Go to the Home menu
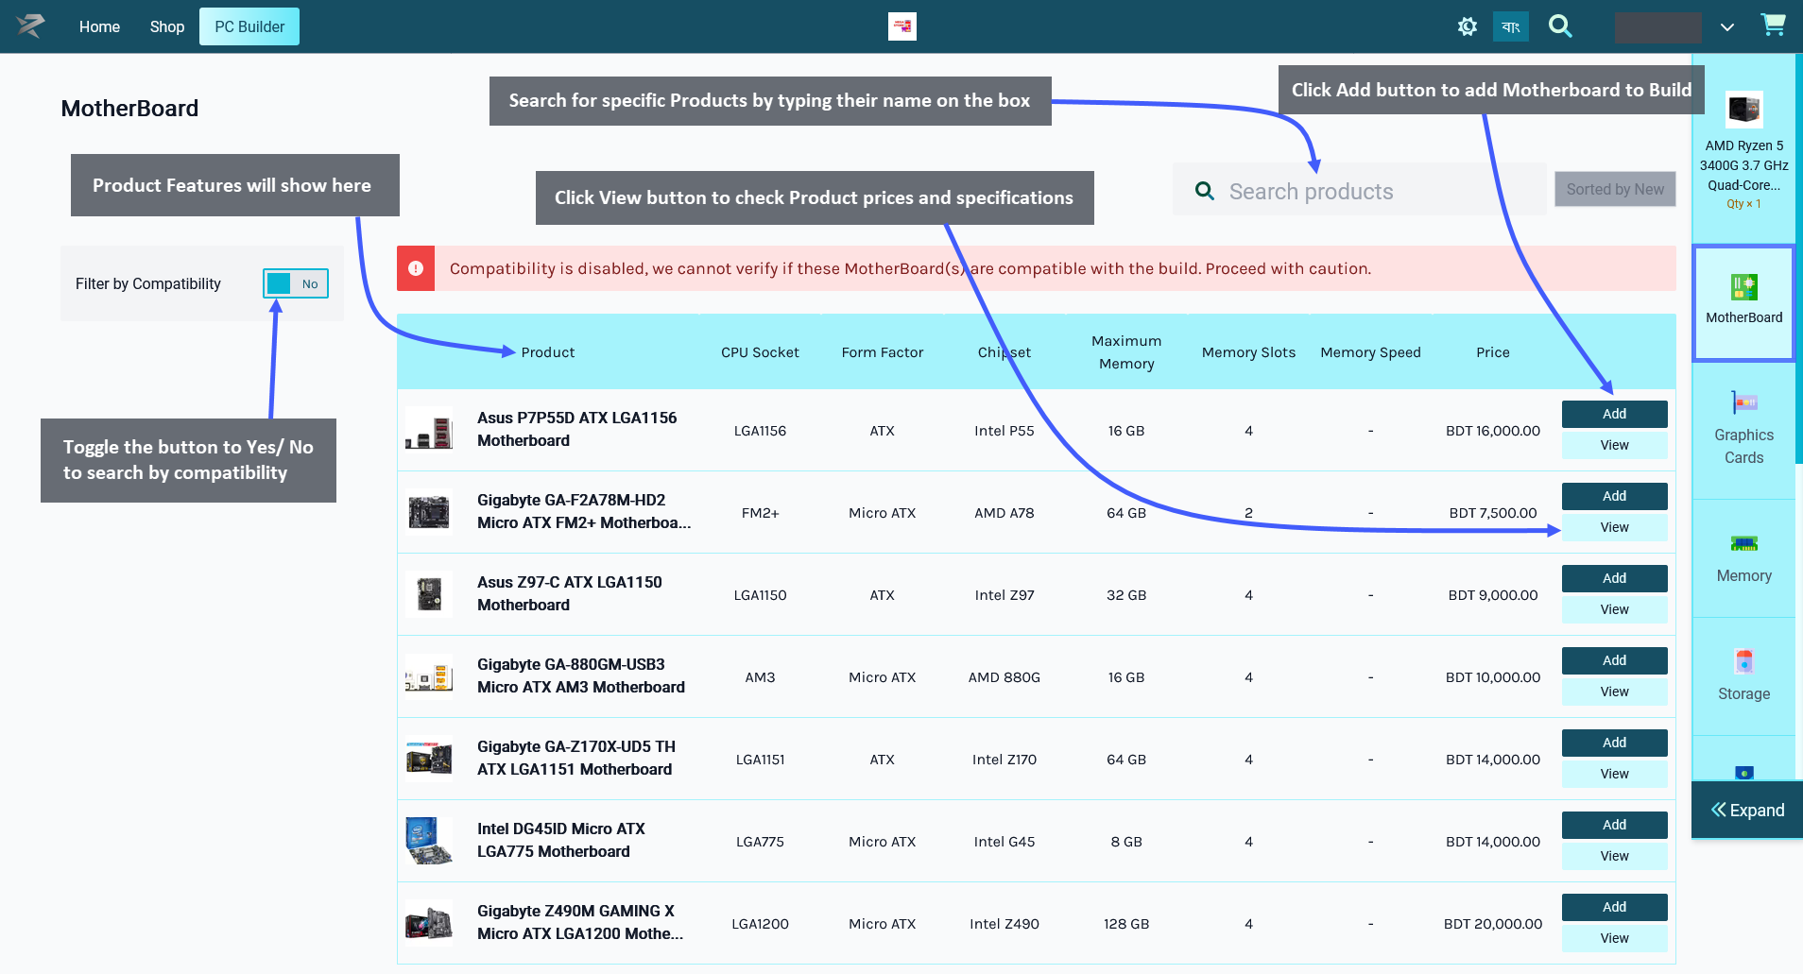Viewport: 1803px width, 974px height. (99, 26)
